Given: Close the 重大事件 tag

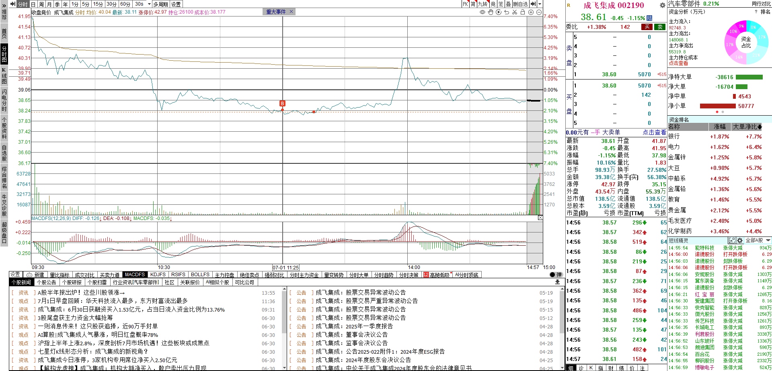Looking at the screenshot, I should [x=292, y=12].
